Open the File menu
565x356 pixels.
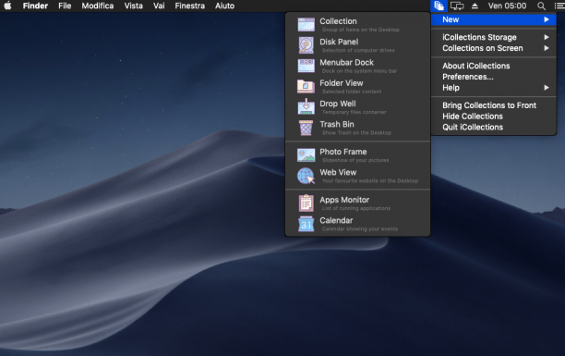(65, 6)
